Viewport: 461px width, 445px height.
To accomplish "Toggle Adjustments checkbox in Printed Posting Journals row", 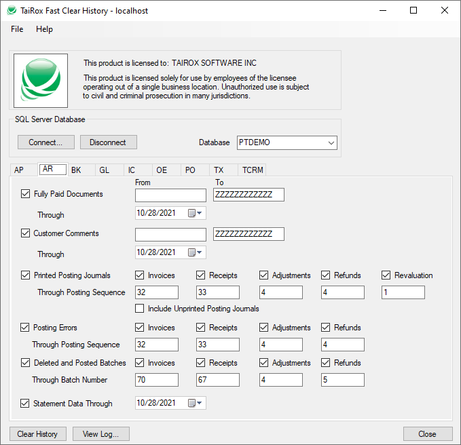I will (263, 275).
